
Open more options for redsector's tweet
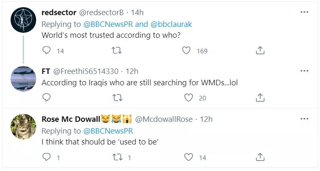pyautogui.click(x=304, y=12)
